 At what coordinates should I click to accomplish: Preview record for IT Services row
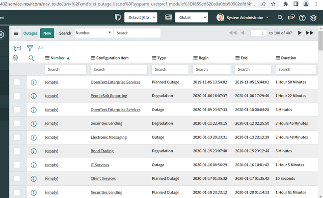click(33, 165)
